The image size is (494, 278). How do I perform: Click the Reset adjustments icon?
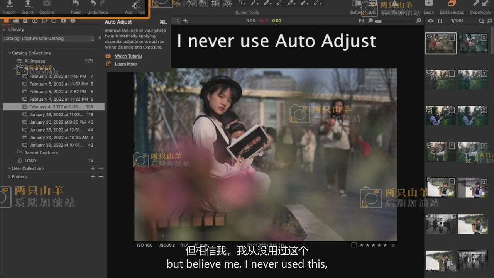click(x=76, y=4)
